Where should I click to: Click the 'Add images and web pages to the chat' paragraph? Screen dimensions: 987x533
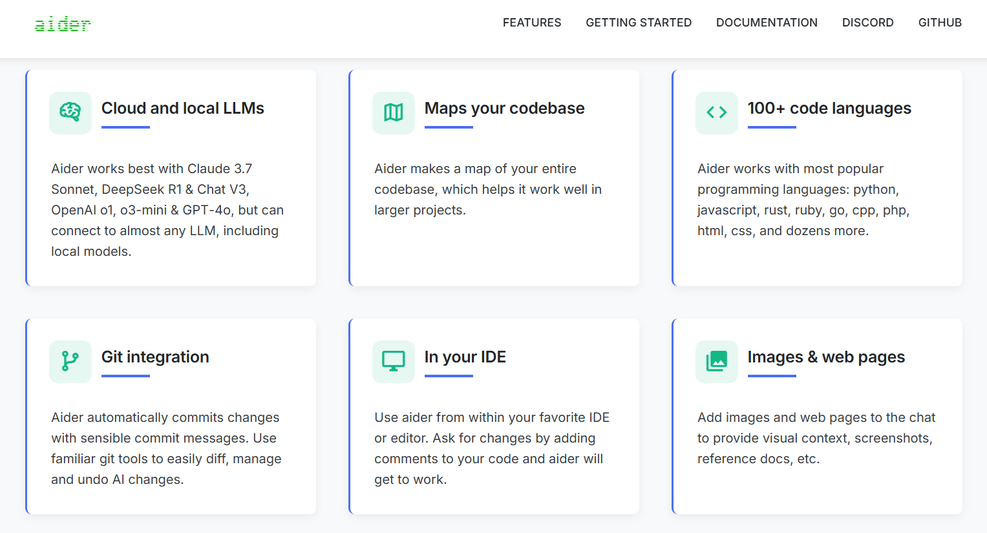pos(816,438)
